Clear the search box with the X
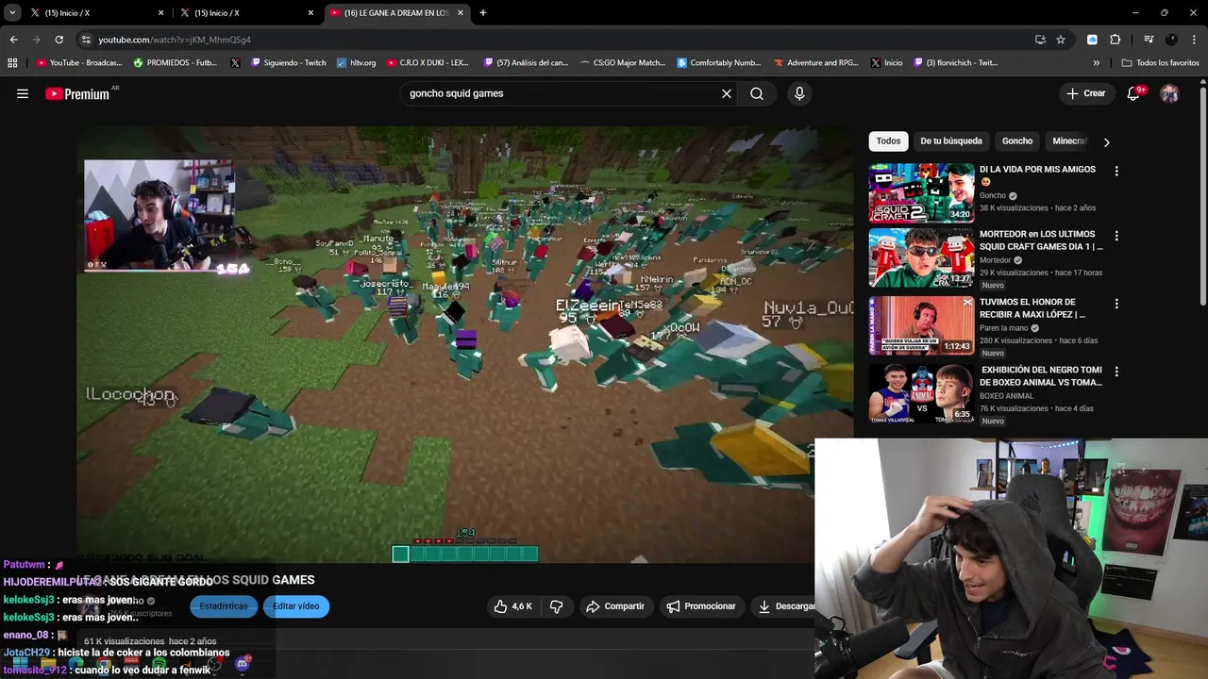 [727, 93]
